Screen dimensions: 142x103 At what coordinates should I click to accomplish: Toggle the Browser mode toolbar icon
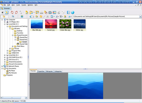[x=7, y=12]
